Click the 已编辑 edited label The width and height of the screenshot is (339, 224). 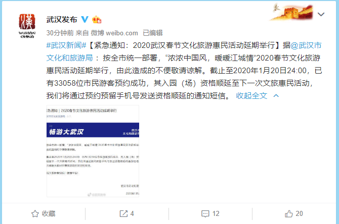(x=153, y=33)
